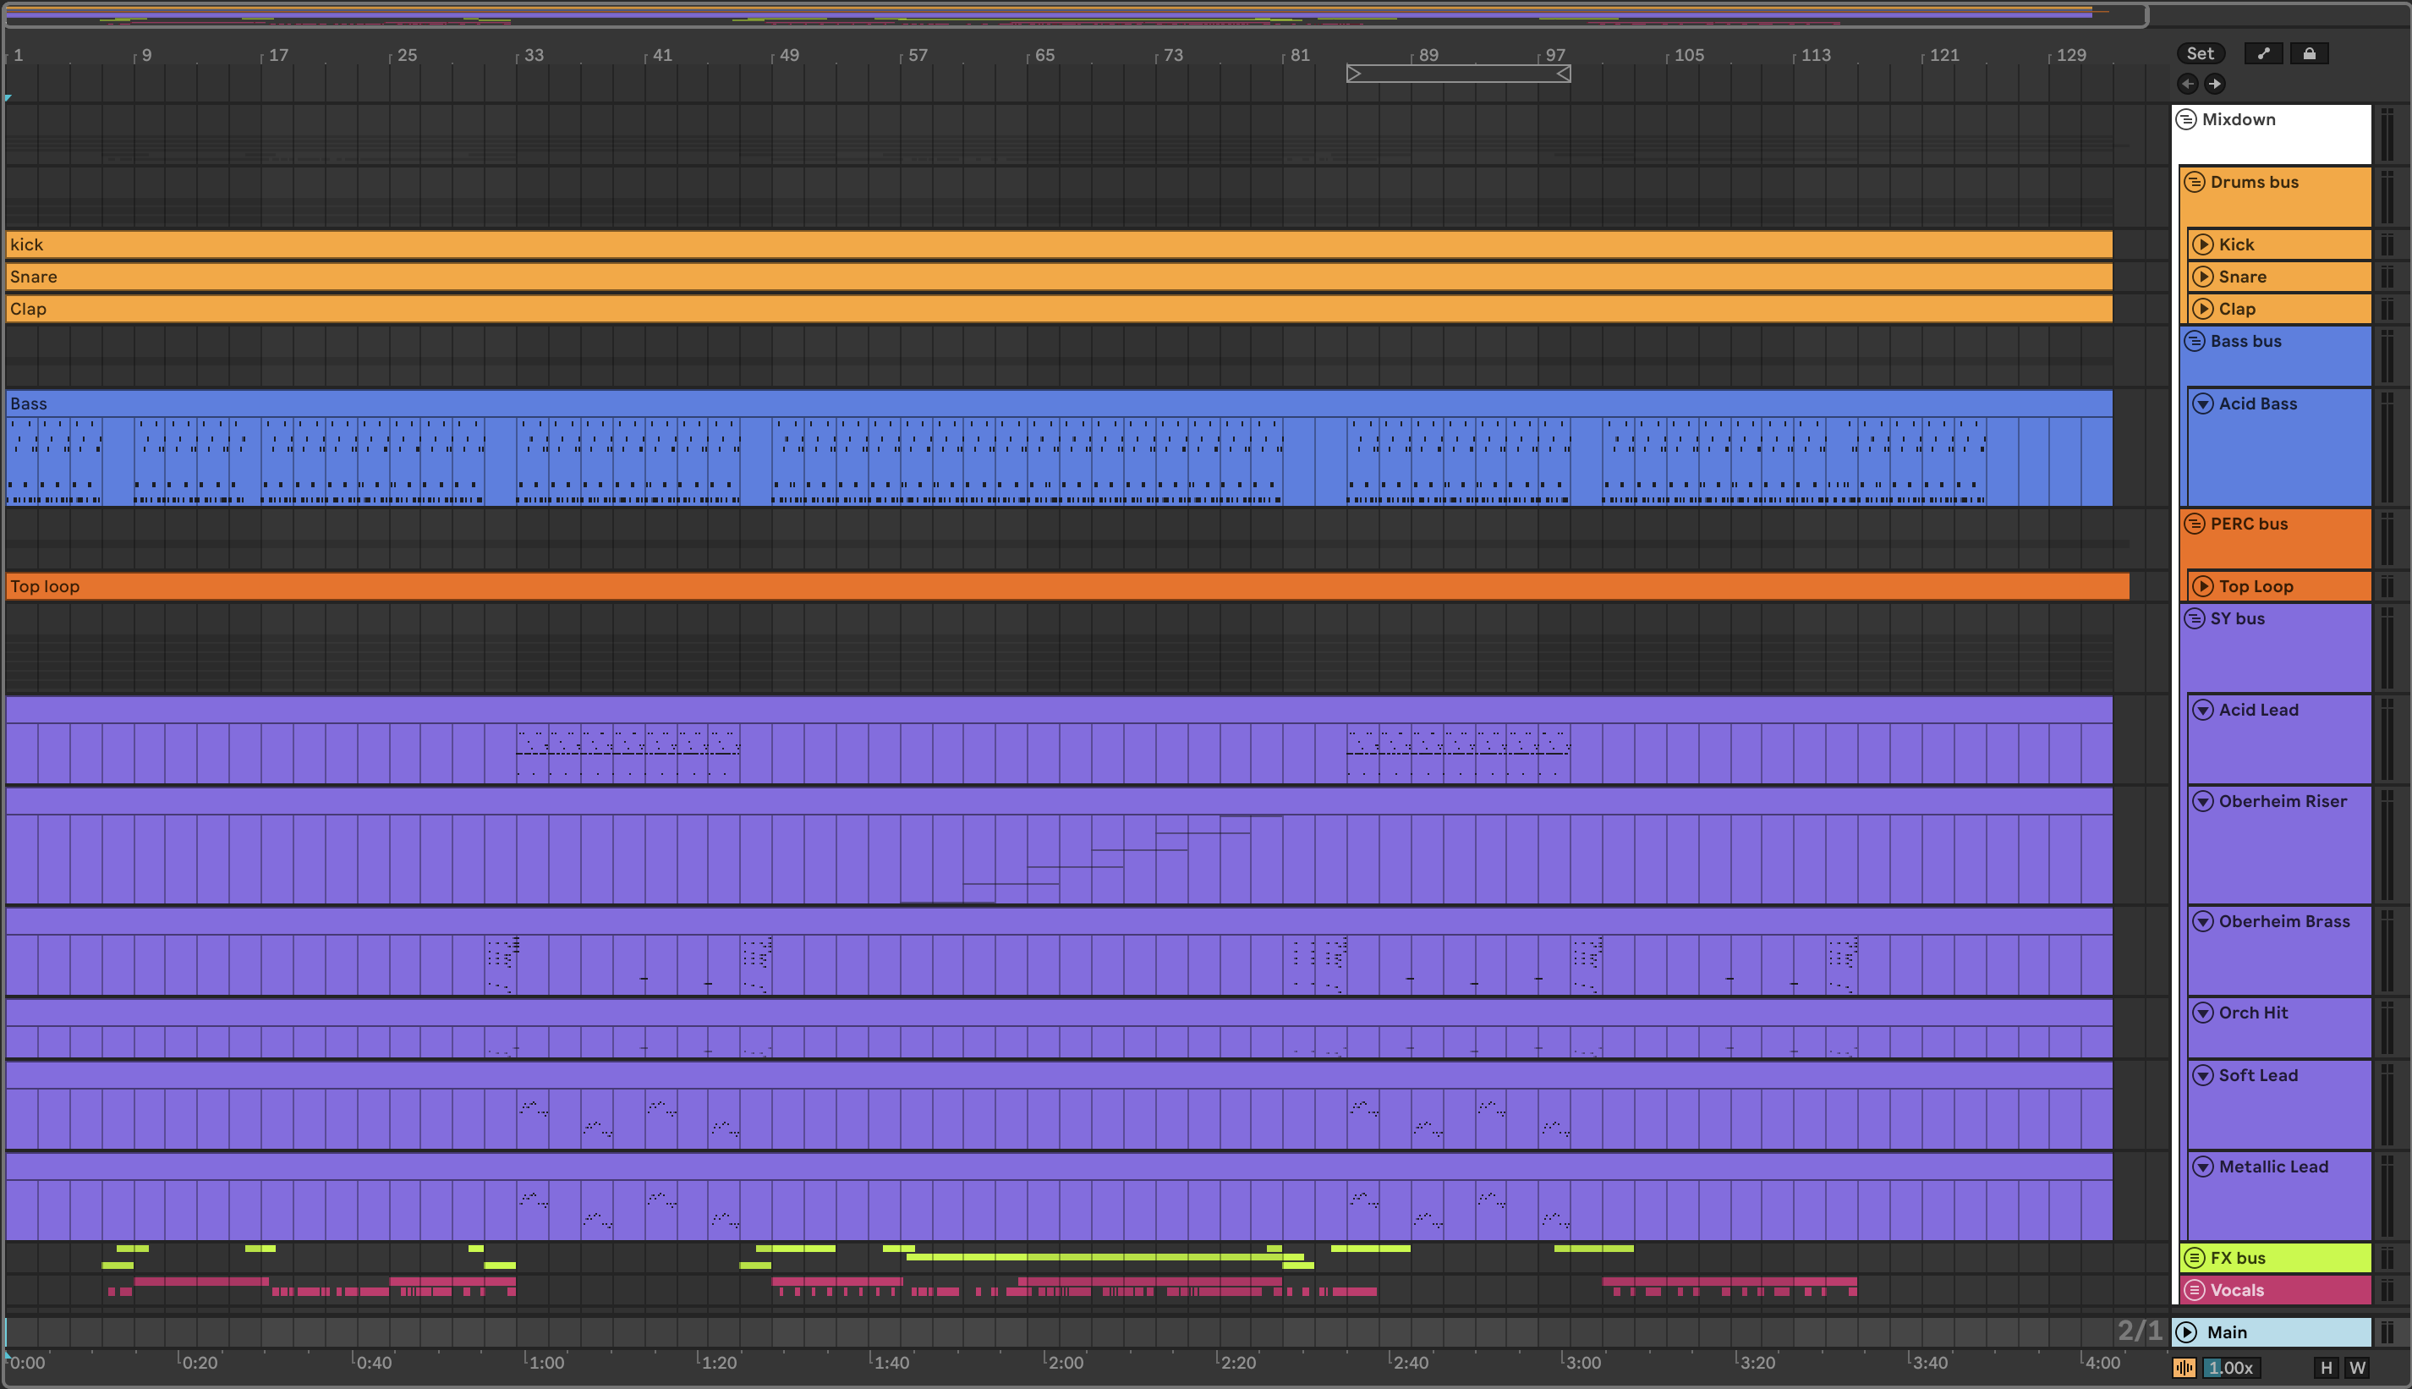
Task: Toggle the H optimize height button
Action: click(x=2327, y=1367)
